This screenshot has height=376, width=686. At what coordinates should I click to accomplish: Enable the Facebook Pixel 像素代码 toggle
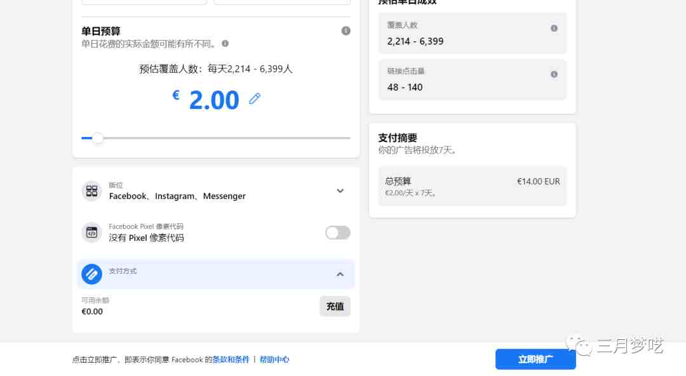coord(337,233)
